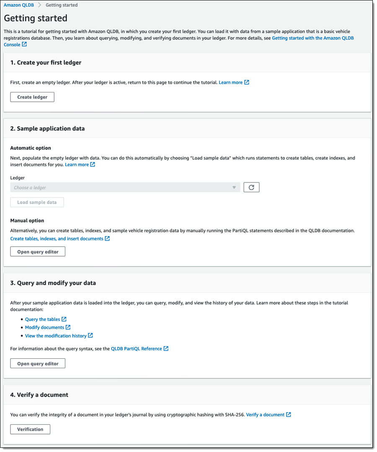This screenshot has width=377, height=452.
Task: Open the QLDB PartiQL Reference link
Action: click(x=136, y=349)
